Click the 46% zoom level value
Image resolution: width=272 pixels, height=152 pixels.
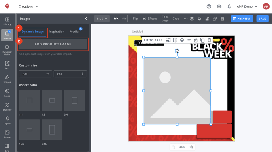(182, 147)
